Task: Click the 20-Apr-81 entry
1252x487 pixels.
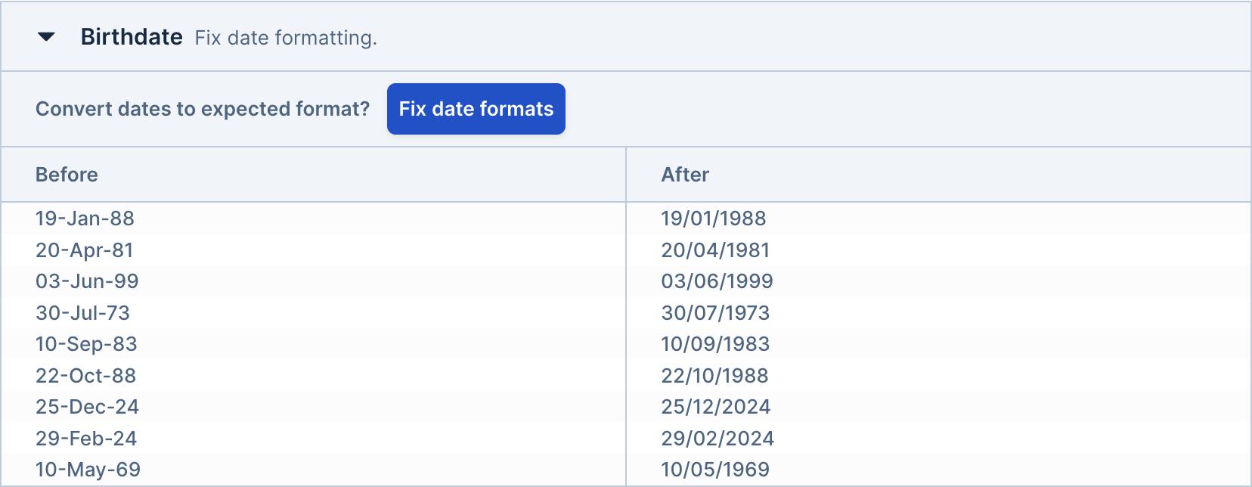Action: [83, 250]
